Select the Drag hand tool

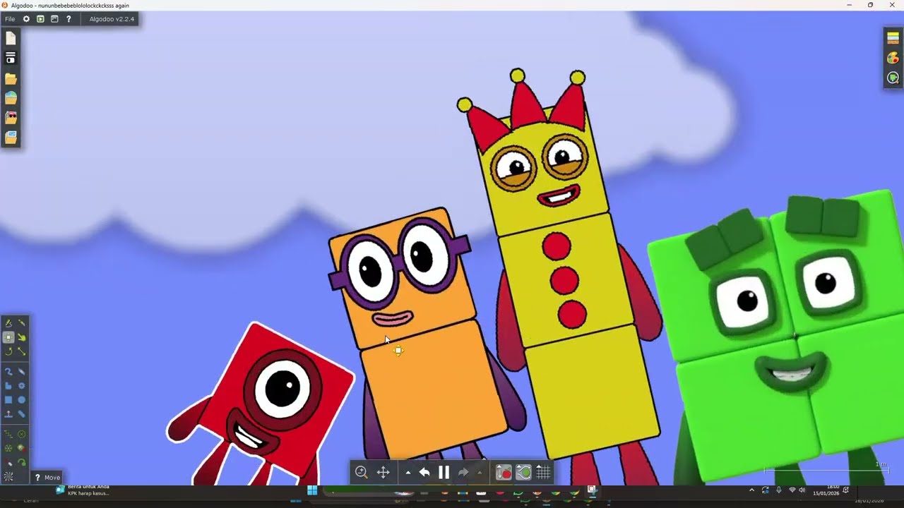(22, 337)
